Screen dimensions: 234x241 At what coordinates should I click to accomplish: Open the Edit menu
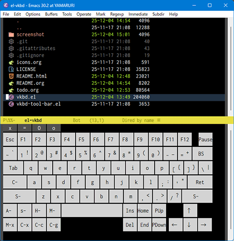(x=17, y=14)
